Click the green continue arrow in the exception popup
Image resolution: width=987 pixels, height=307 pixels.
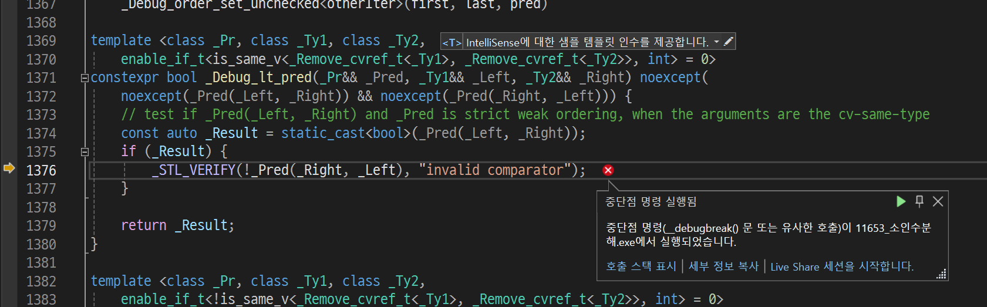point(901,201)
